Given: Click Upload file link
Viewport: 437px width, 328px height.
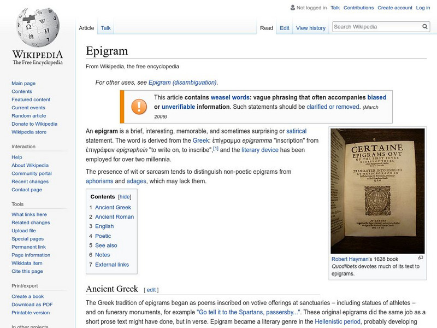Looking at the screenshot, I should point(23,230).
